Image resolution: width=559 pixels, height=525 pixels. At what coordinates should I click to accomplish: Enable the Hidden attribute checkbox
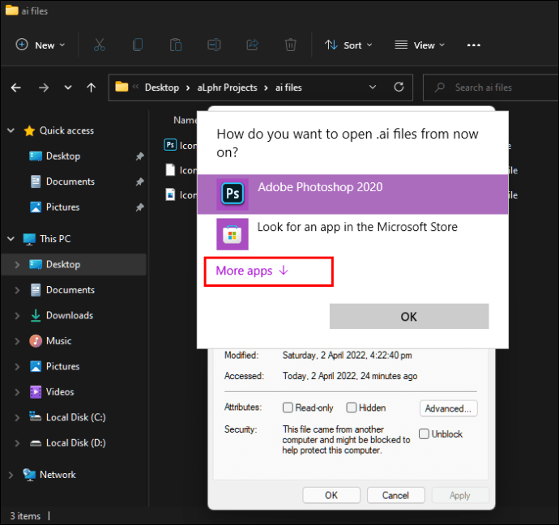(352, 408)
